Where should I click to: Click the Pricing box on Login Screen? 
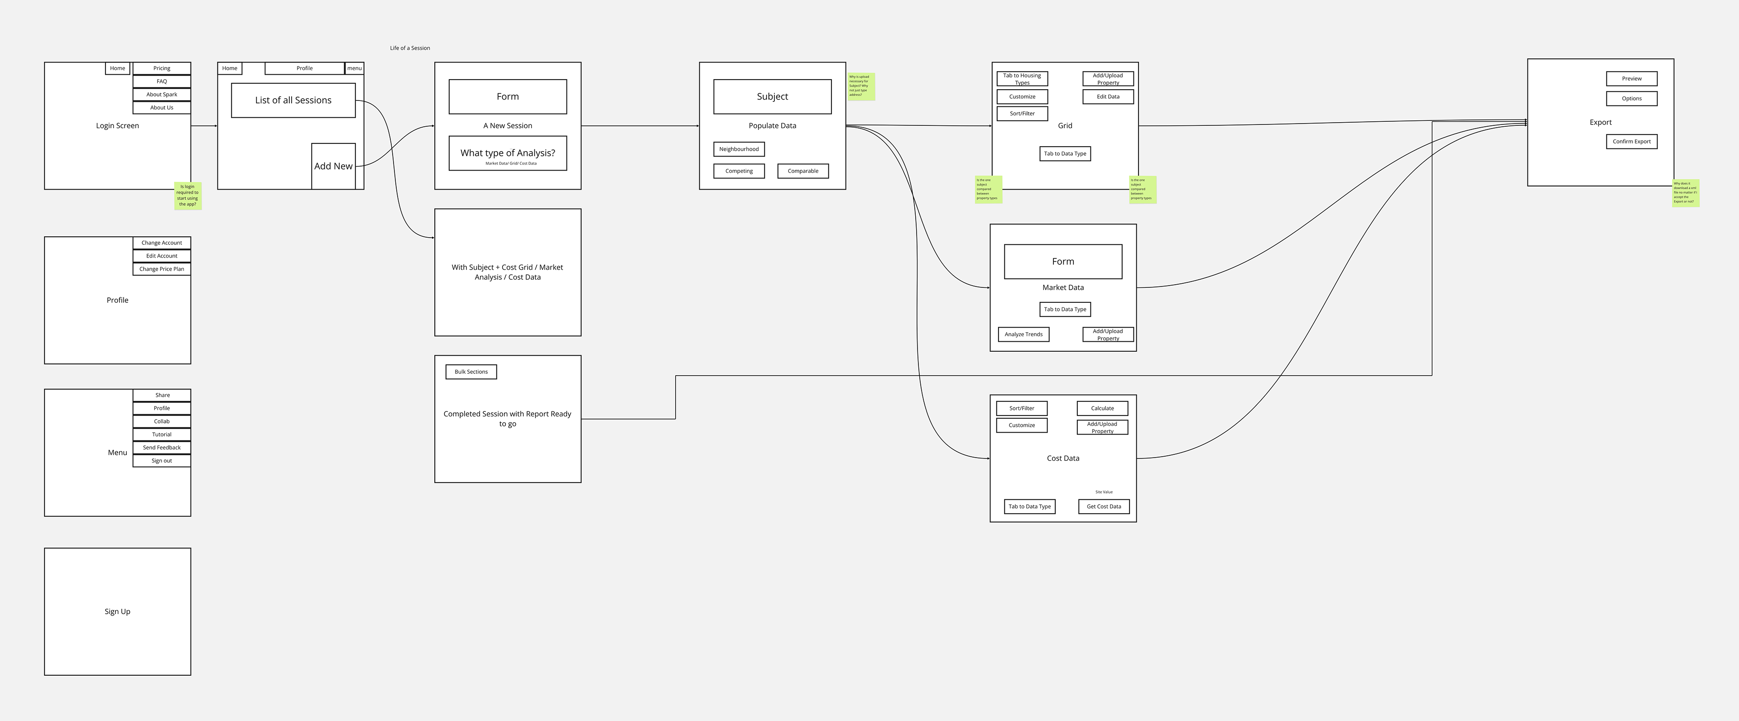tap(161, 68)
